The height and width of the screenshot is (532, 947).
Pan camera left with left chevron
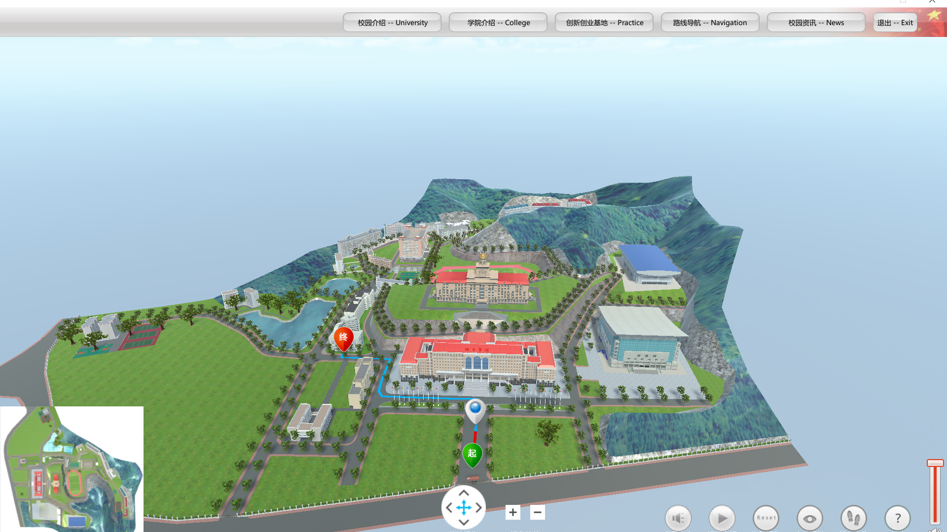[449, 507]
